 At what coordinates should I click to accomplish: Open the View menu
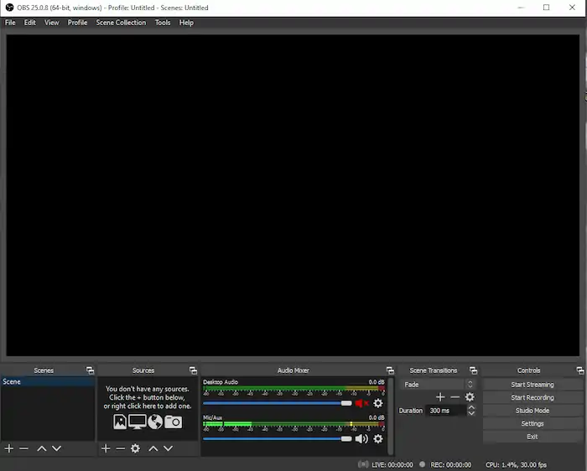tap(52, 23)
